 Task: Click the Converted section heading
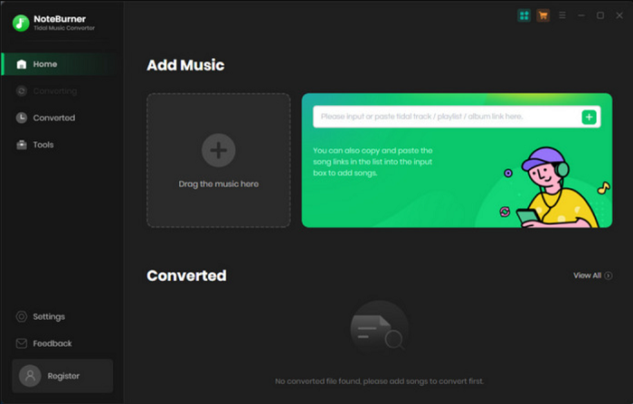coord(186,276)
